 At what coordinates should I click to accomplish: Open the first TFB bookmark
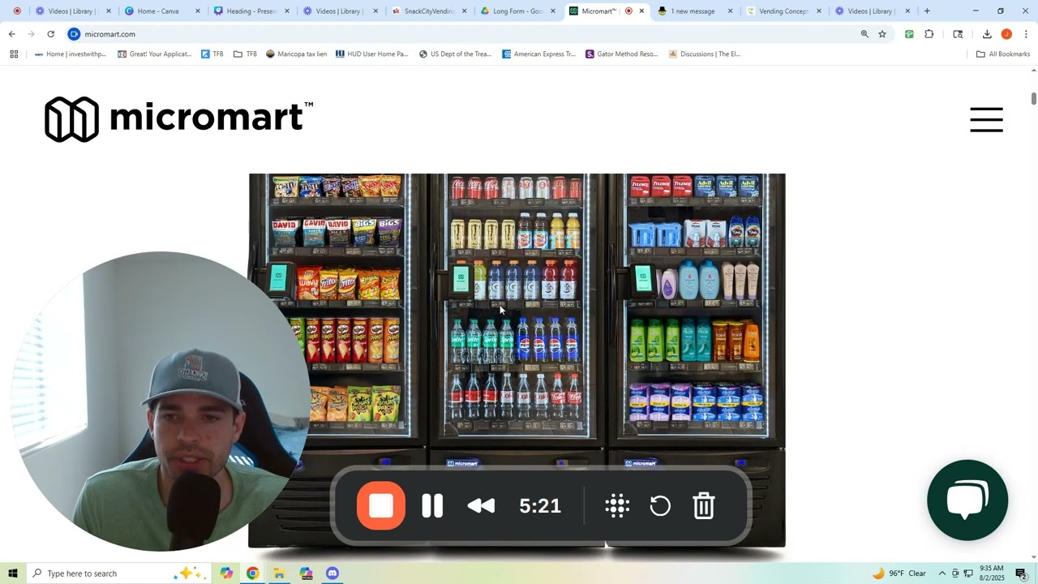pyautogui.click(x=212, y=54)
